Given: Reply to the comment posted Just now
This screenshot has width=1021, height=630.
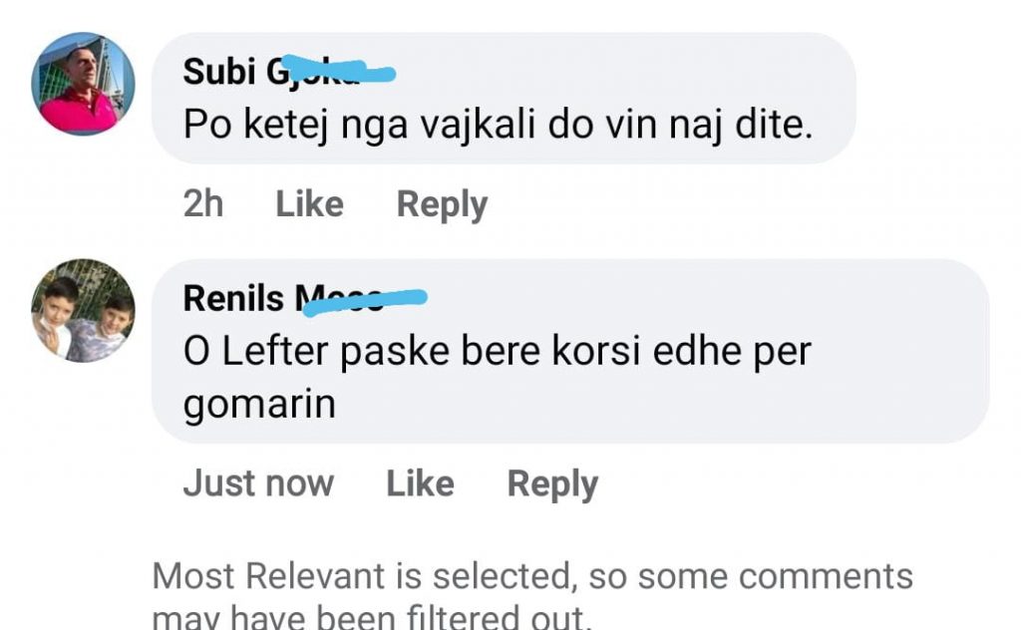Looking at the screenshot, I should click(552, 483).
